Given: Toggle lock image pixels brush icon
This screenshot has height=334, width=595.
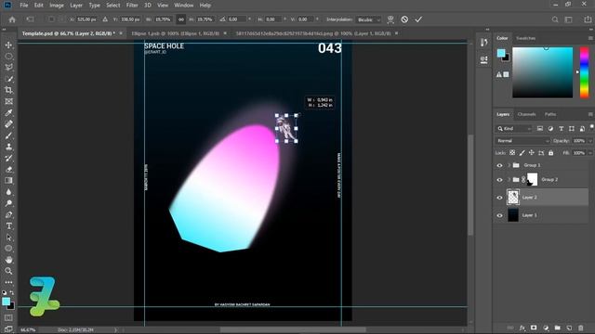Looking at the screenshot, I should click(x=522, y=153).
